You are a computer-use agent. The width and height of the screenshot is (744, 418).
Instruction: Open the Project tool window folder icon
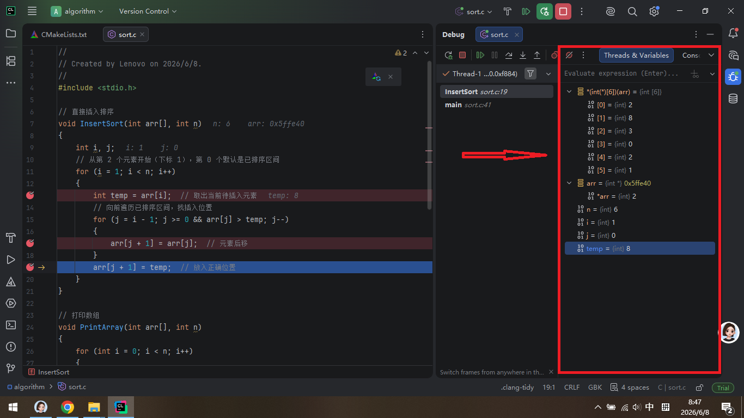pyautogui.click(x=11, y=34)
